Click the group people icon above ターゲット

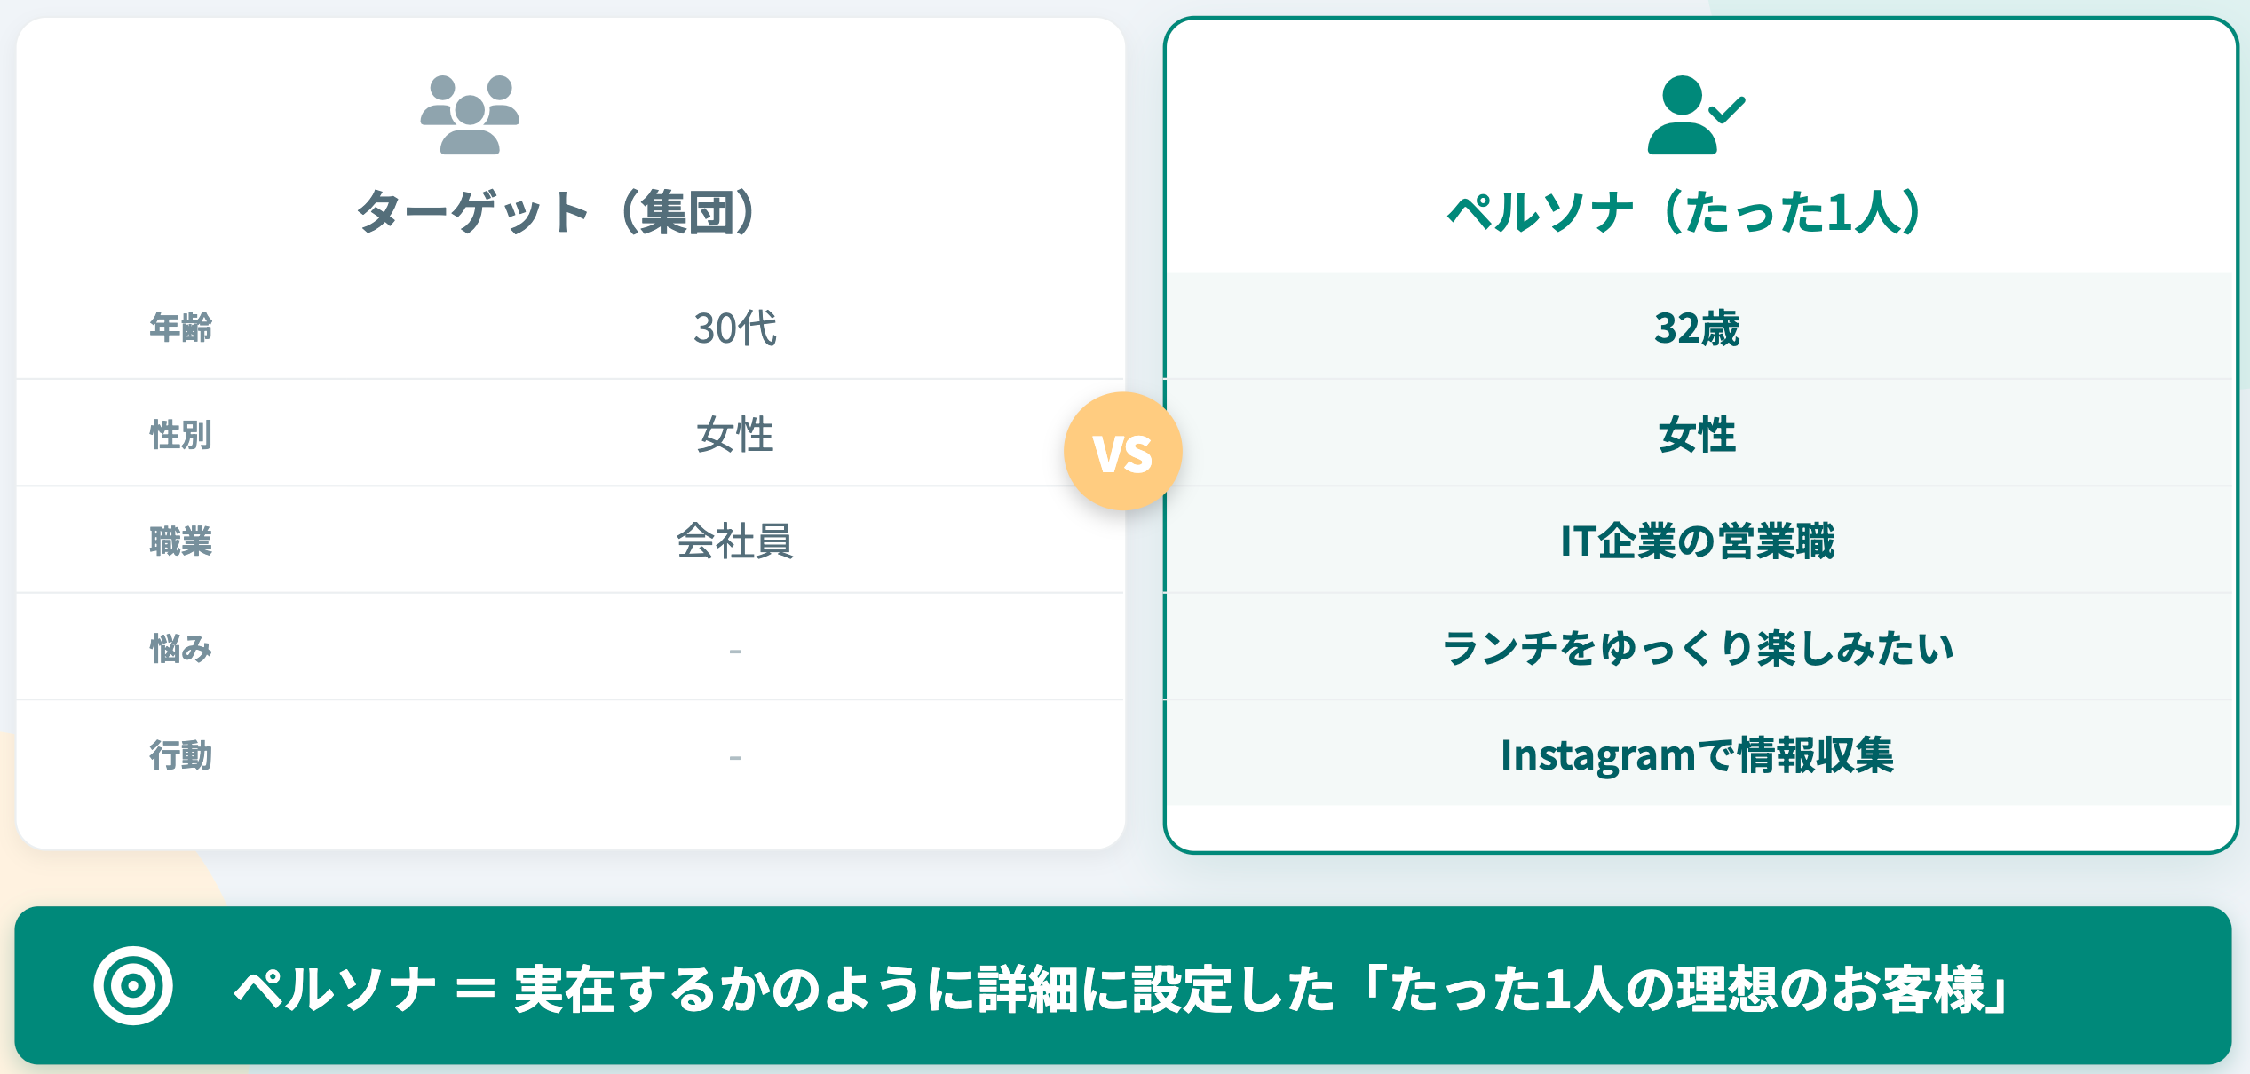click(470, 115)
